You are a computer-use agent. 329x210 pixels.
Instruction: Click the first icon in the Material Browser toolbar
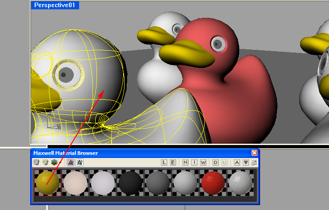tap(37, 162)
